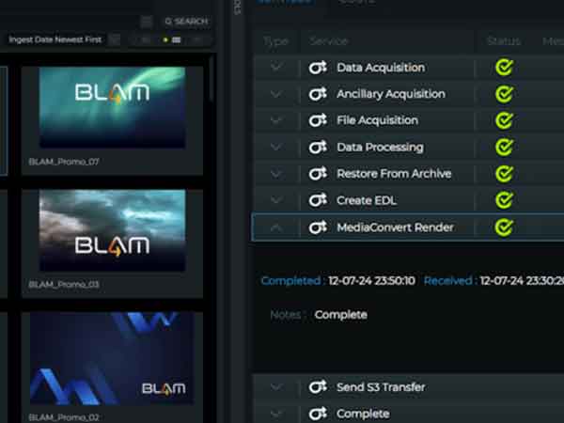
Task: Click the Completed timestamp 12-07-24 23:50:10
Action: point(371,280)
